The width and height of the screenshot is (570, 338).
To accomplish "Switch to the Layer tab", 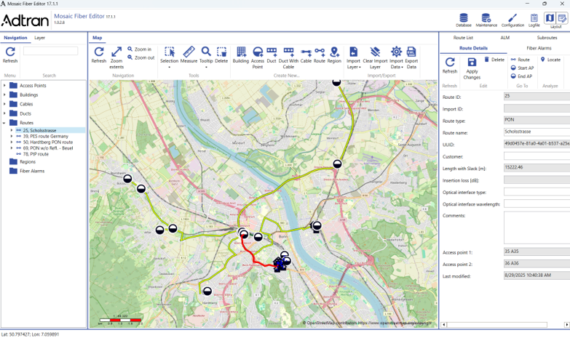I will tap(39, 38).
